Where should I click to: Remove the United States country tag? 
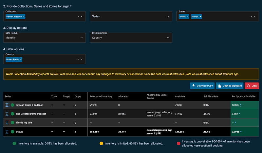(21, 59)
